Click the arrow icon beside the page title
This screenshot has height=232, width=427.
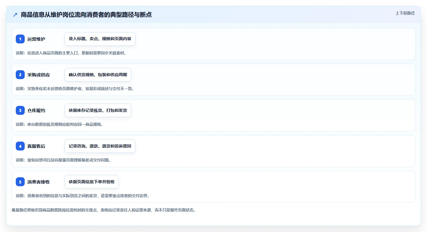(x=15, y=15)
